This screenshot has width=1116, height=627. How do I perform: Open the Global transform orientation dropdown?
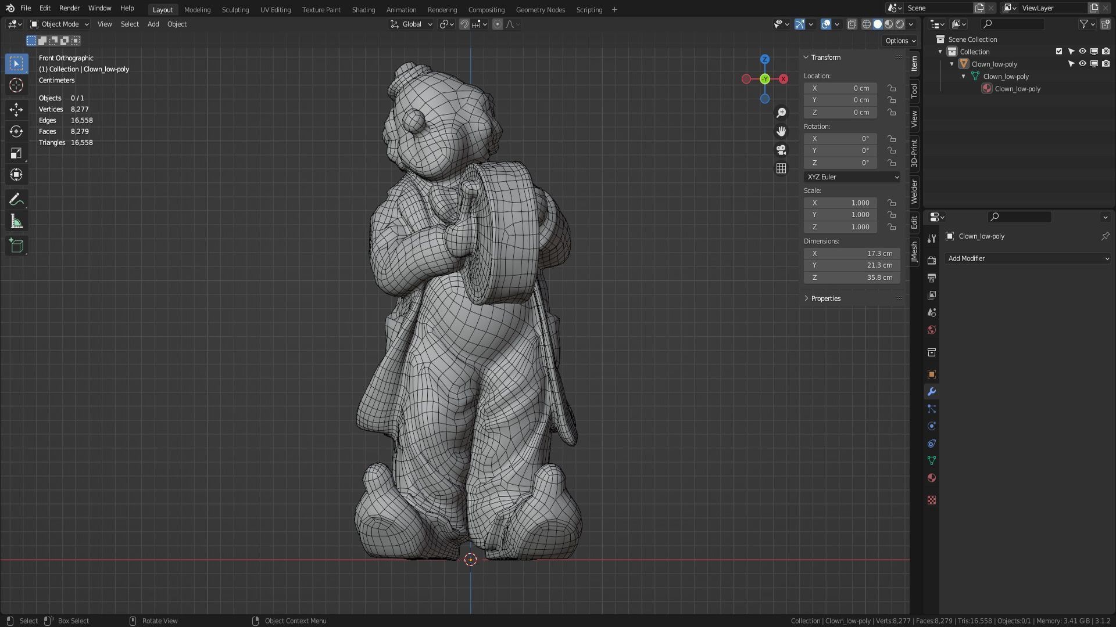pyautogui.click(x=412, y=24)
